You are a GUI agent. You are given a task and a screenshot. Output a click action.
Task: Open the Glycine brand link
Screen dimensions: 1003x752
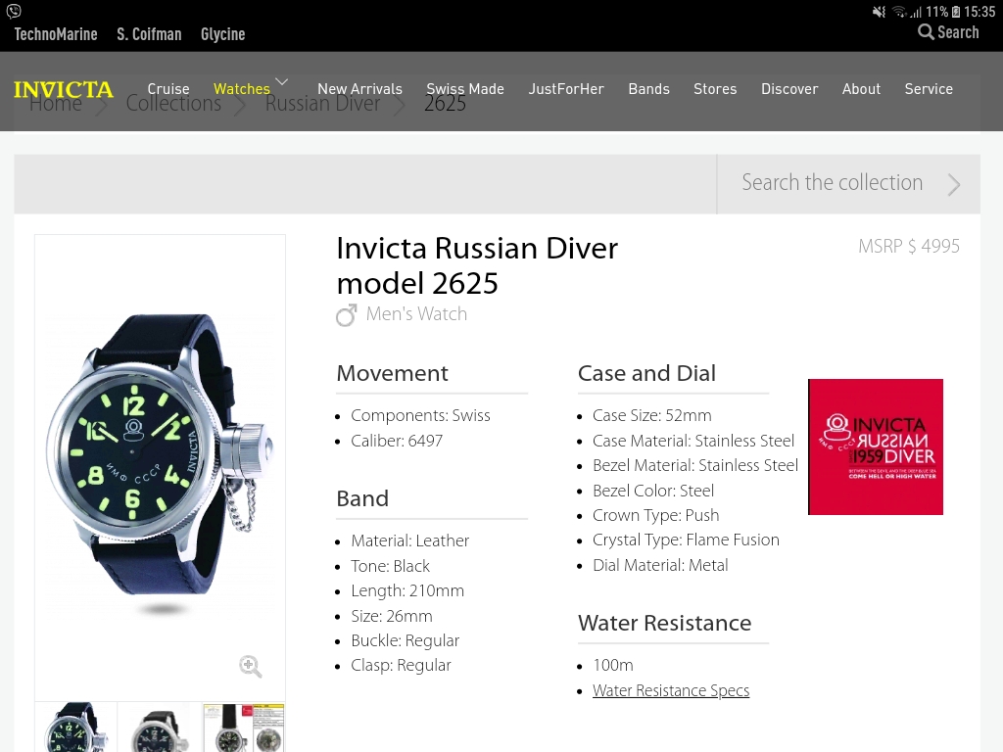click(x=222, y=34)
